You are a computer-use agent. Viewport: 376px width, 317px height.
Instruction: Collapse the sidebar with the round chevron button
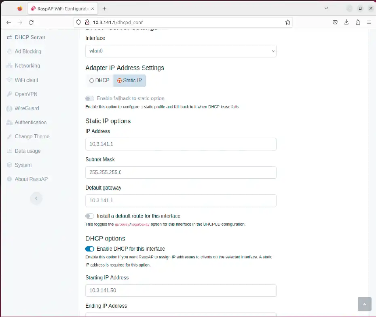[x=36, y=198]
